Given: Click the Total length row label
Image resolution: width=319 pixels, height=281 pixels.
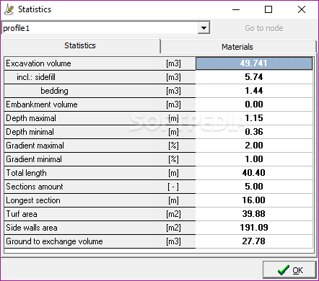Looking at the screenshot, I should pyautogui.click(x=26, y=173).
